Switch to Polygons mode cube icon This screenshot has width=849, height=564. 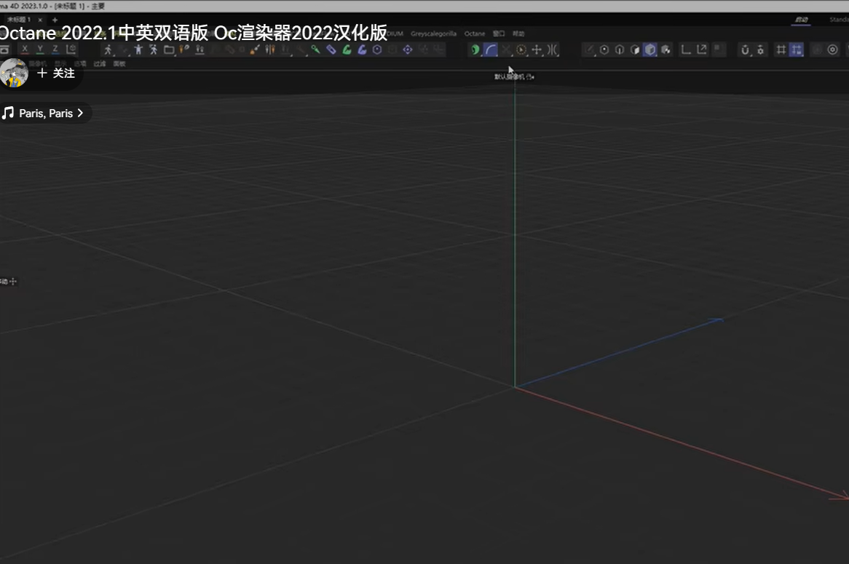coord(635,49)
